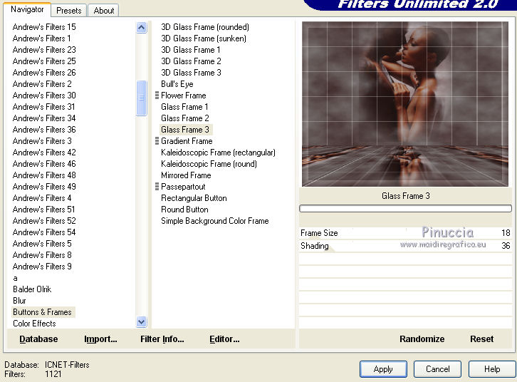Adjust the Shading slider
This screenshot has width=517, height=382.
[x=405, y=246]
